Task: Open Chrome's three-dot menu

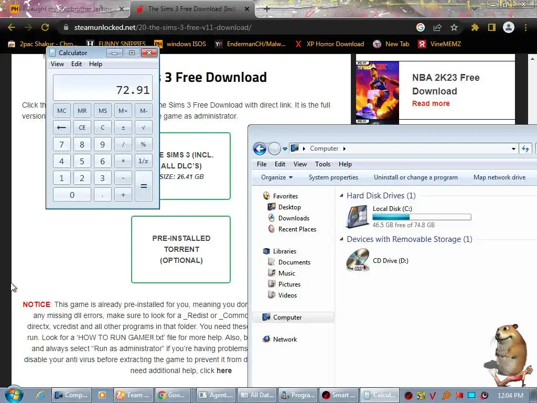Action: coord(525,27)
